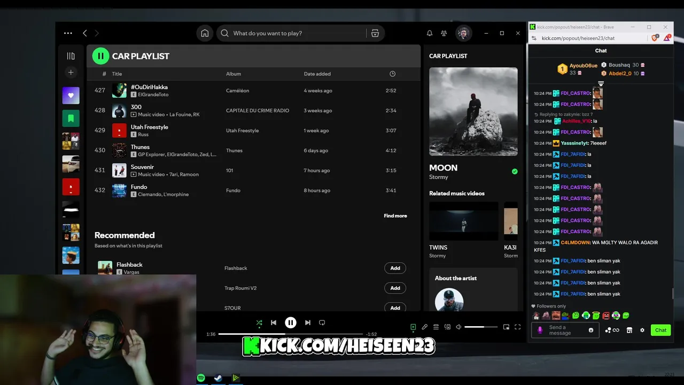Viewport: 684px width, 385px height.
Task: Open artist ElGrandeToto under #OuDiriHakka
Action: tap(153, 95)
